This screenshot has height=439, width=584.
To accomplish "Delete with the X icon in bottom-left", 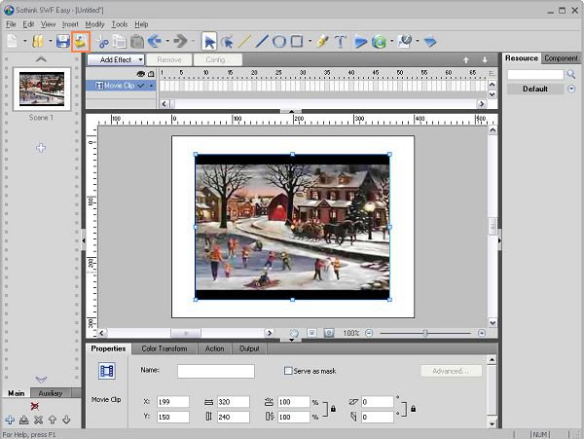I will coord(38,420).
